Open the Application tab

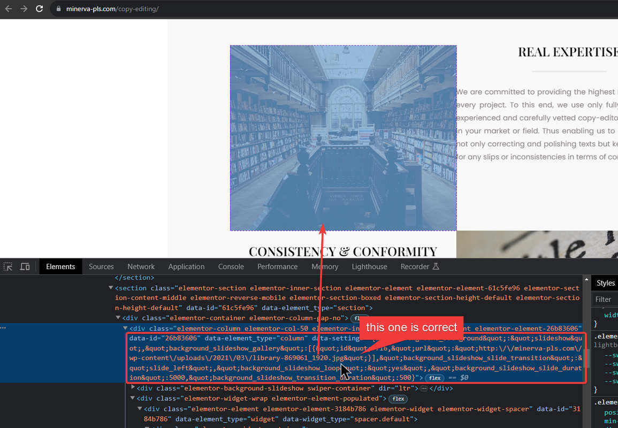(186, 267)
